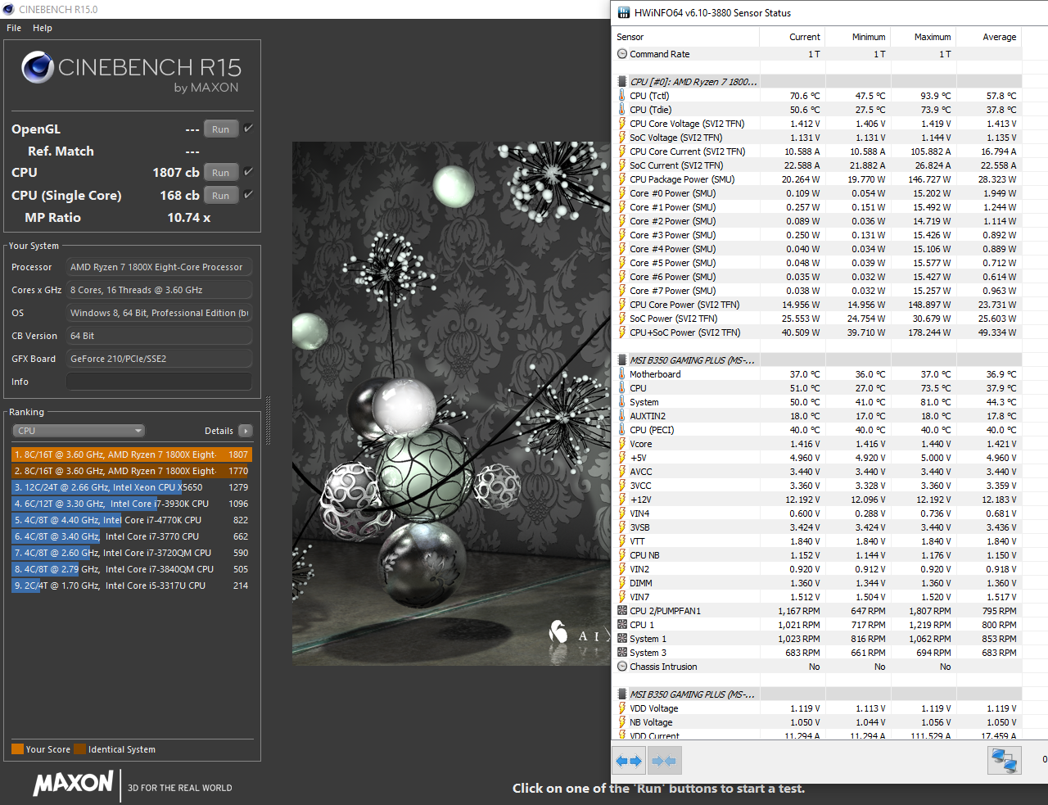Click the lightning icon beside Vcore
This screenshot has height=805, width=1048.
(x=622, y=444)
